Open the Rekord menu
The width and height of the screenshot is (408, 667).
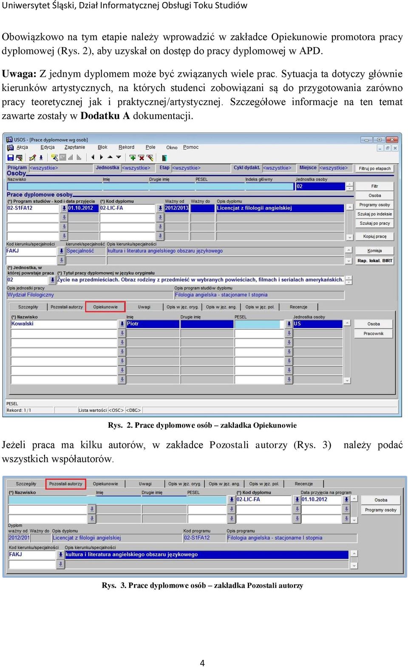point(126,147)
